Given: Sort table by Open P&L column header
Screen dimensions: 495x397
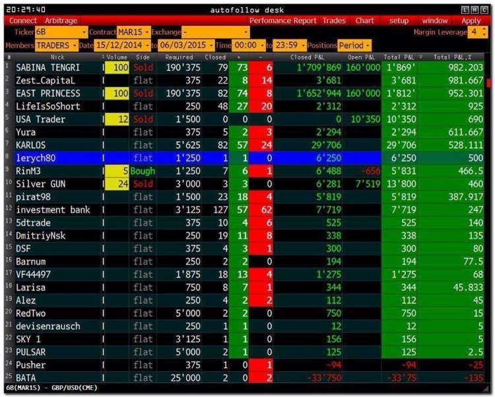Looking at the screenshot, I should (362, 57).
